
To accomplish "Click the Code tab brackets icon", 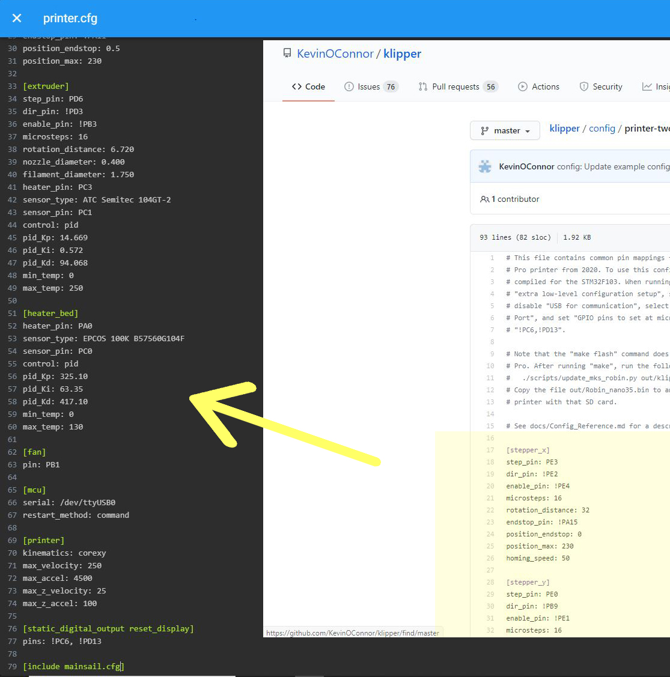I will tap(297, 87).
